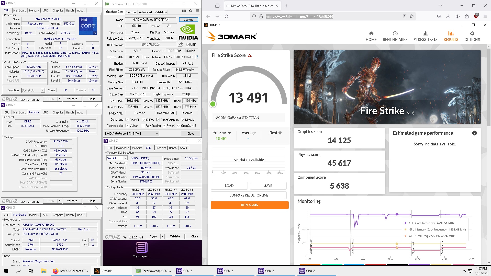Click 3DMark LOAD button
Screen dimensions: 491x276
pos(229,186)
